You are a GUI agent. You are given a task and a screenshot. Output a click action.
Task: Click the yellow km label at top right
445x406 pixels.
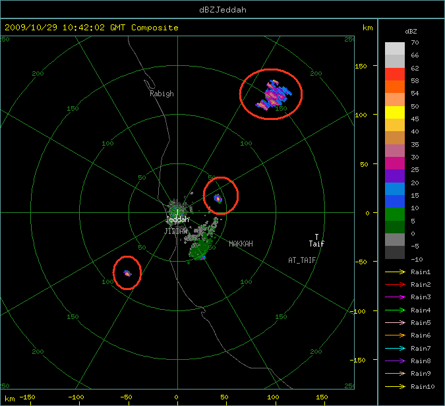pyautogui.click(x=367, y=28)
